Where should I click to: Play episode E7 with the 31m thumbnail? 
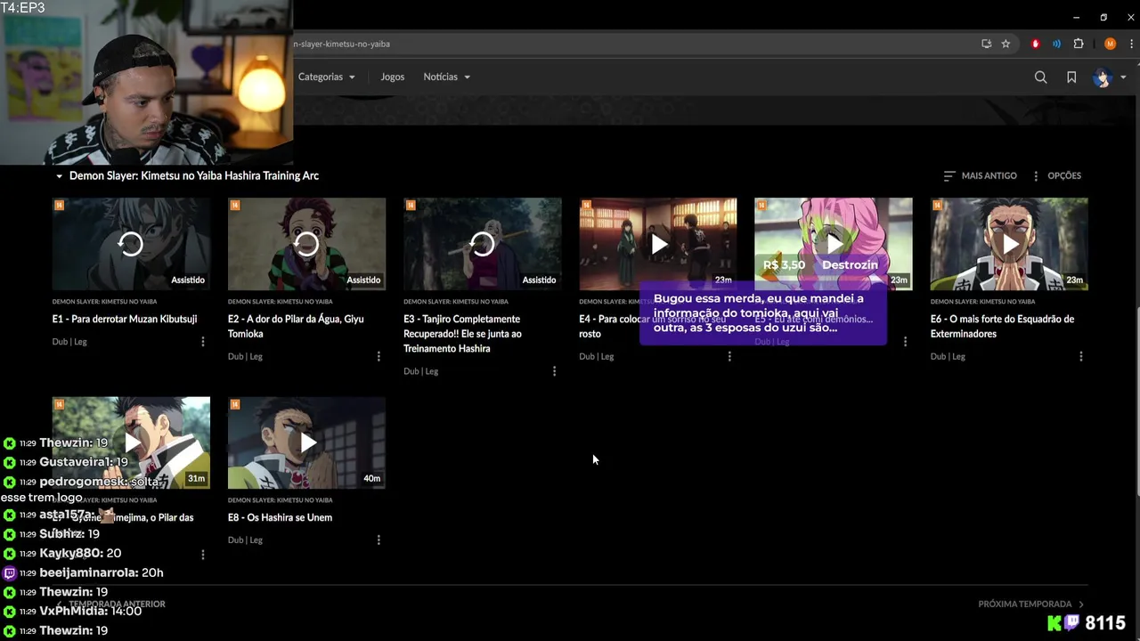pos(131,442)
